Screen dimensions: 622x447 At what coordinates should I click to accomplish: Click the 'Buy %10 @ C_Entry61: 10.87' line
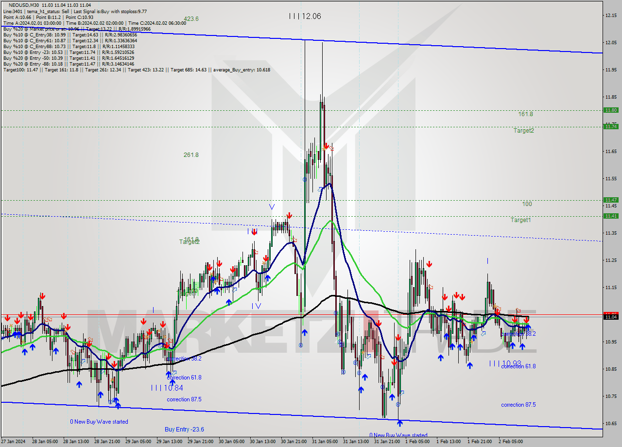tap(70, 40)
